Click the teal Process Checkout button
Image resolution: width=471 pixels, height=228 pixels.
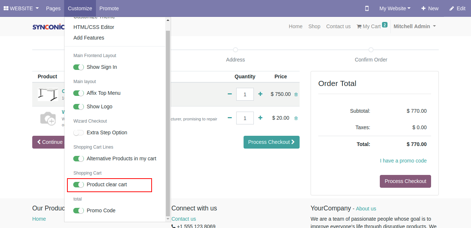coord(271,142)
